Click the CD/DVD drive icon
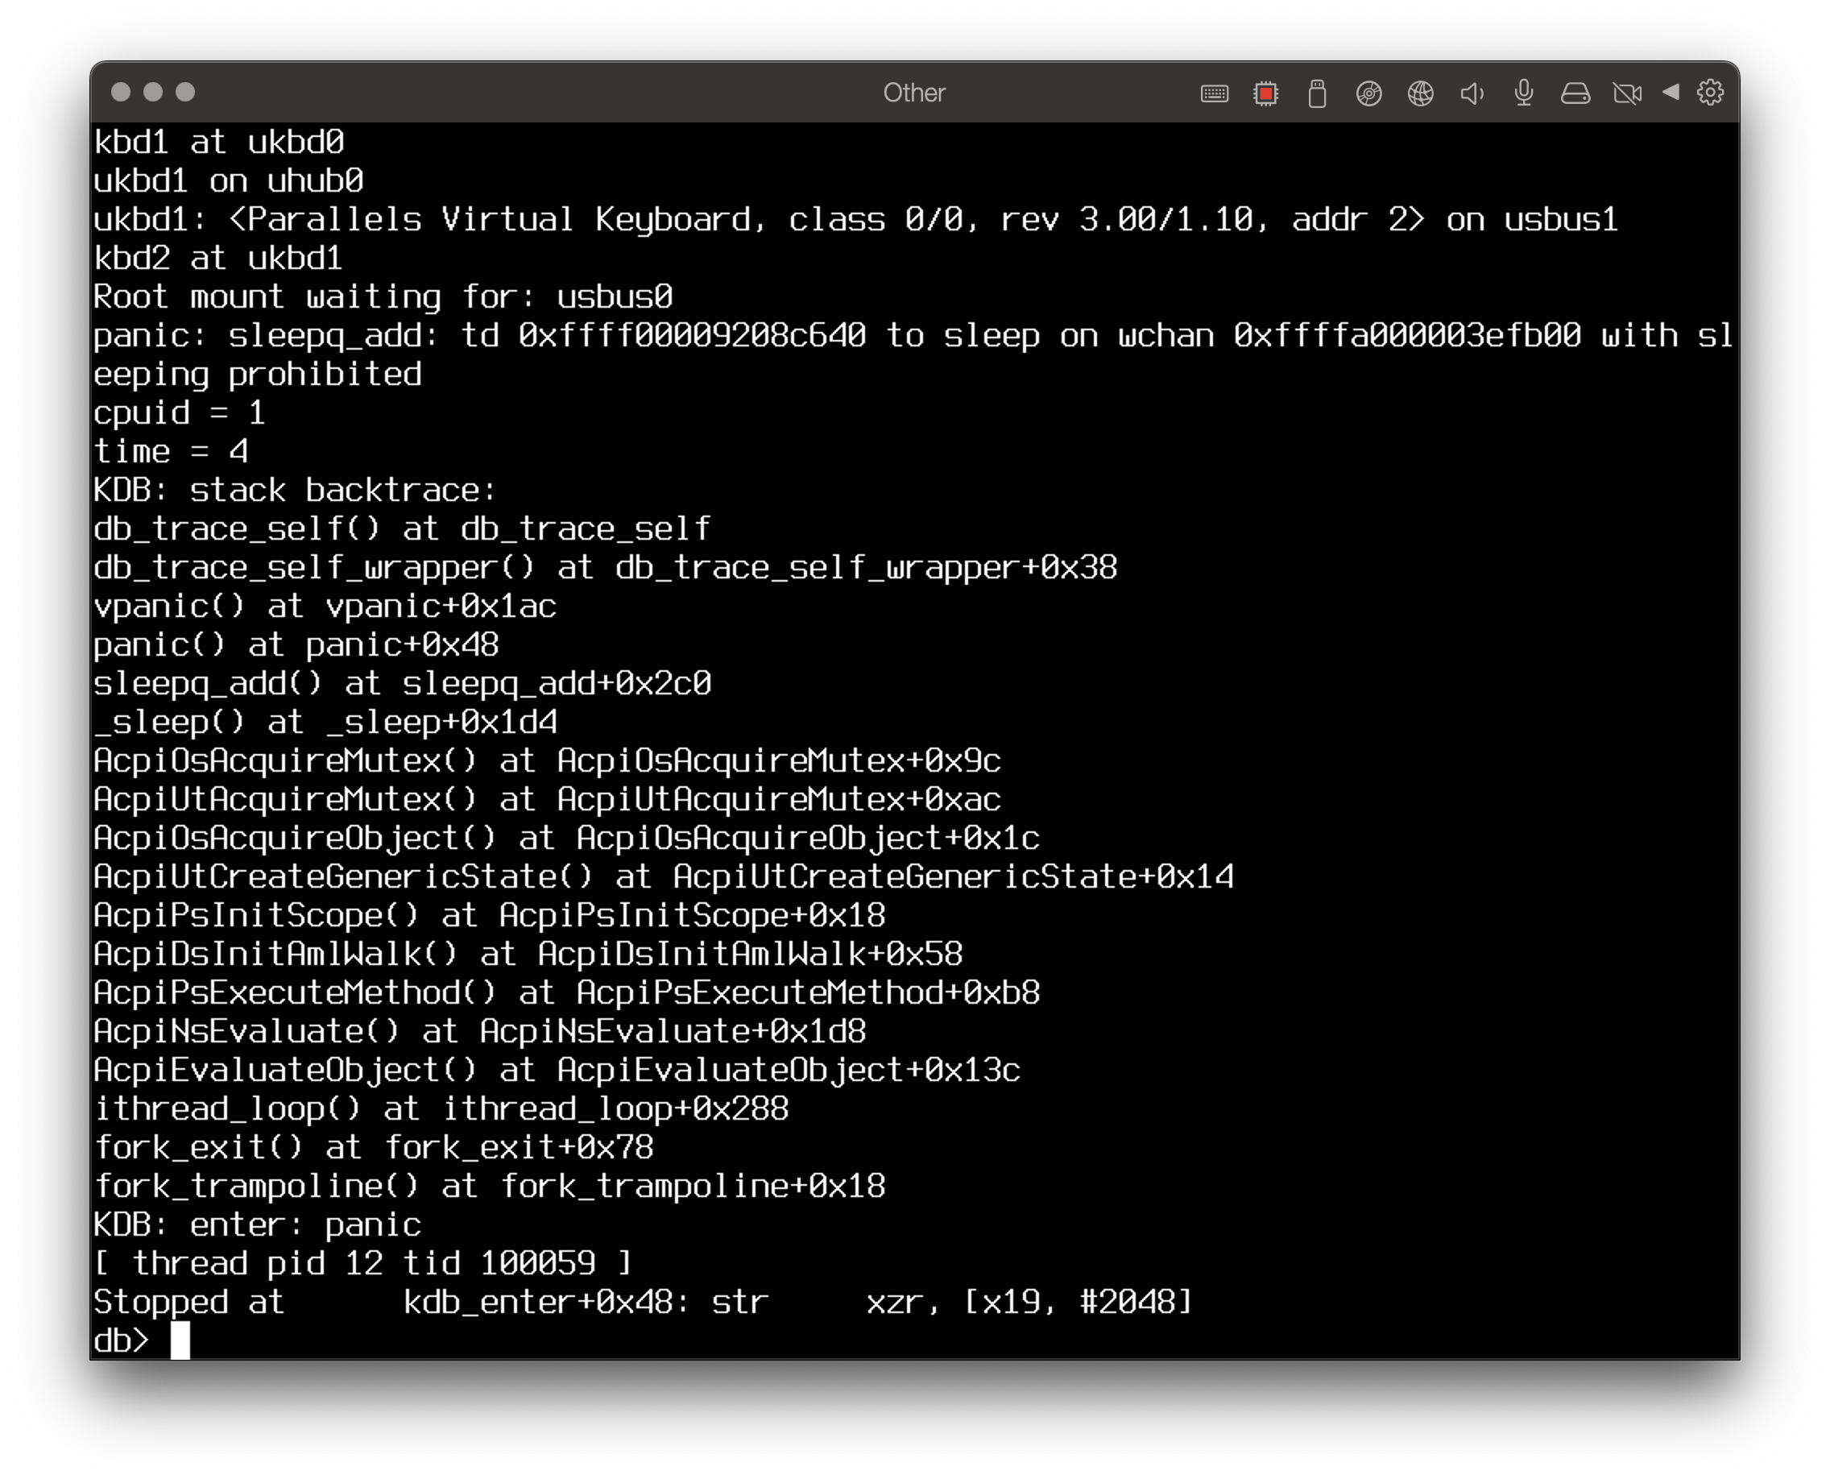The height and width of the screenshot is (1479, 1830). coord(1369,93)
